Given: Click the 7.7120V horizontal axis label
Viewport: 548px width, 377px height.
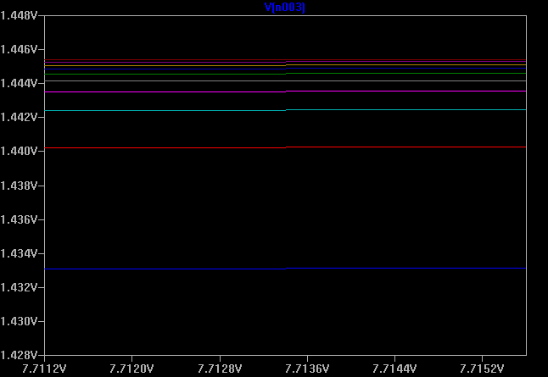Looking at the screenshot, I should (x=131, y=369).
